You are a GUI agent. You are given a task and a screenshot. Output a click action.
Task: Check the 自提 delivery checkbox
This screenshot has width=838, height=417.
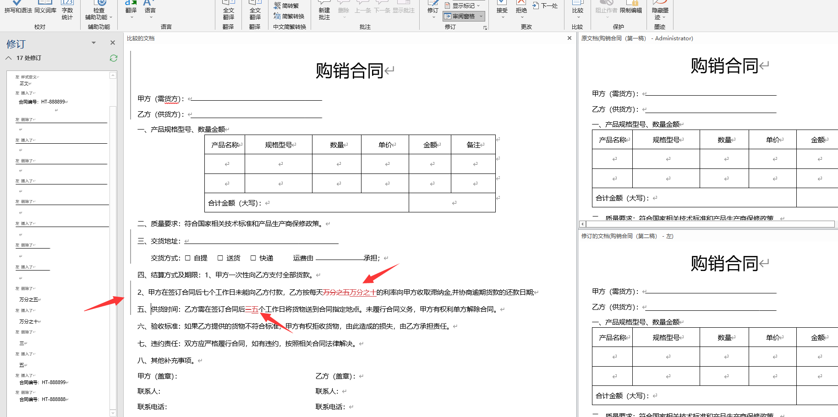pos(188,258)
